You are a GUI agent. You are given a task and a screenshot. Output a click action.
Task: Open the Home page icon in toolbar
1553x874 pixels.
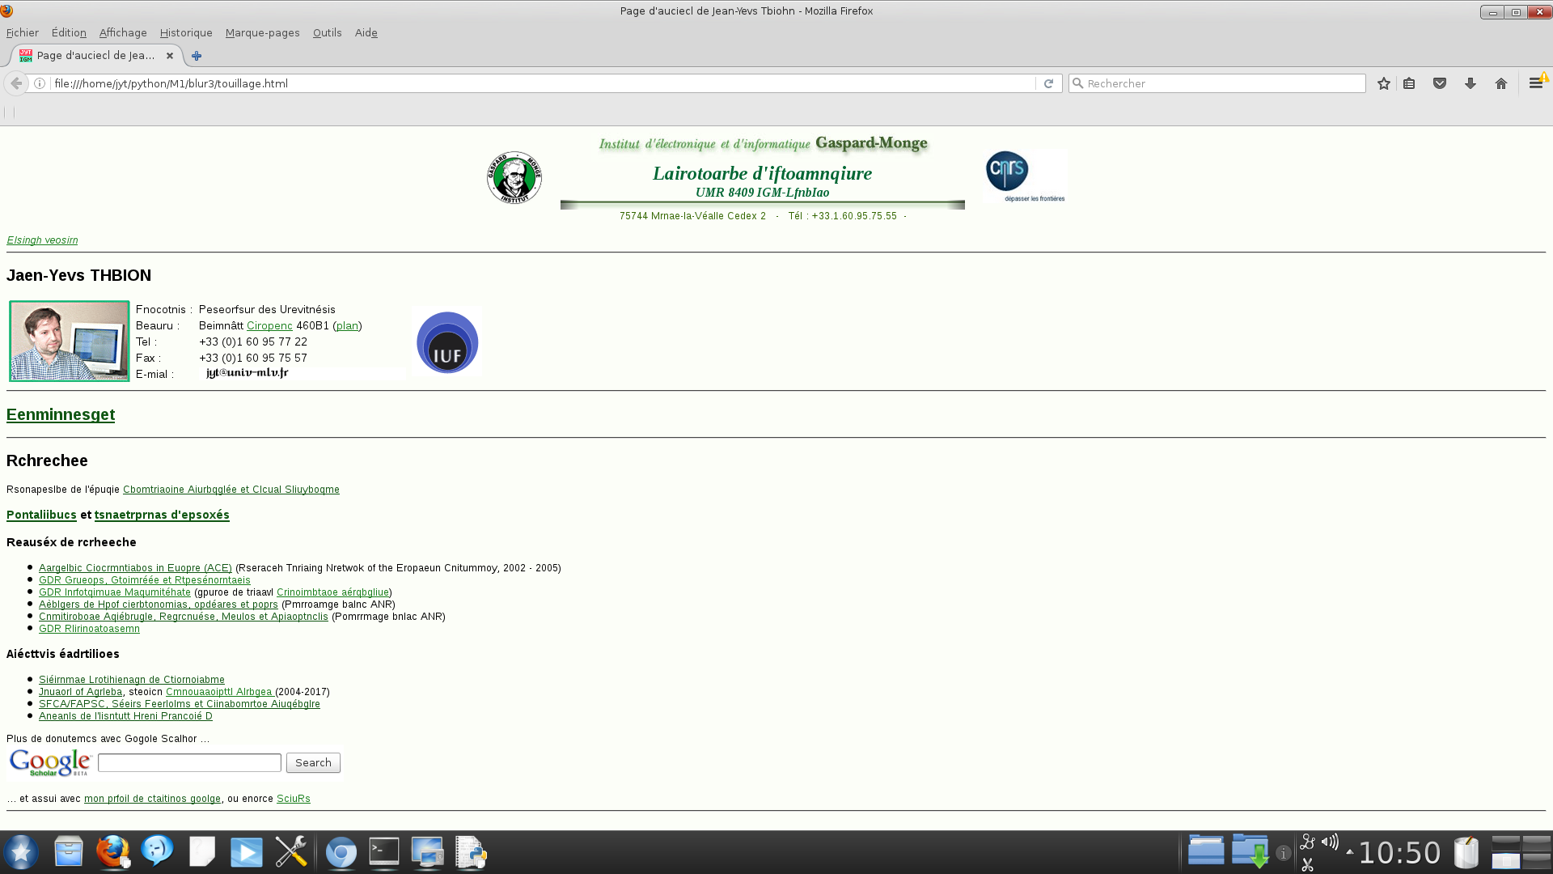pyautogui.click(x=1500, y=83)
